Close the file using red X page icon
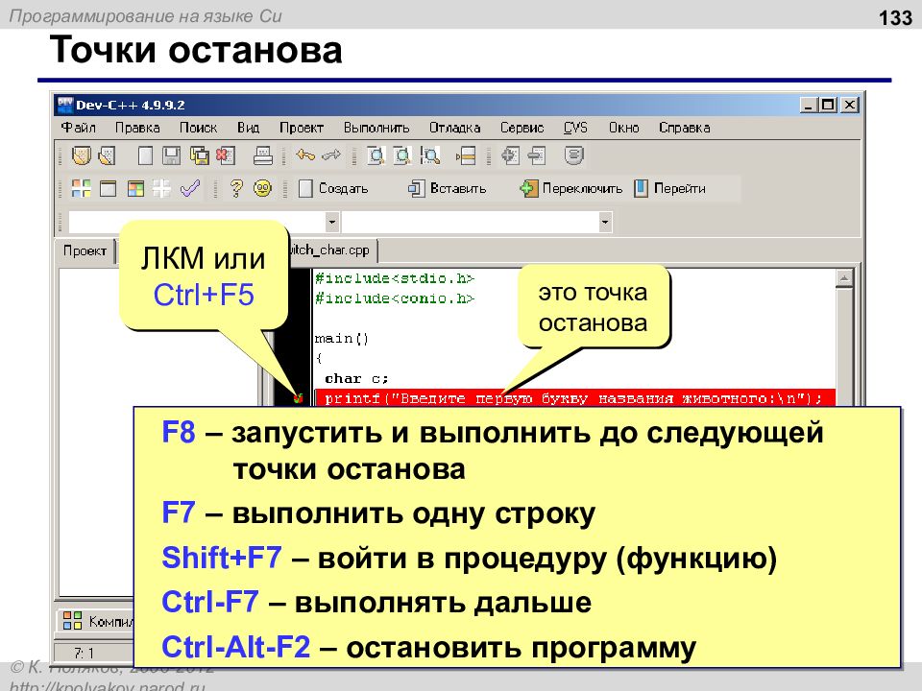 click(x=225, y=155)
